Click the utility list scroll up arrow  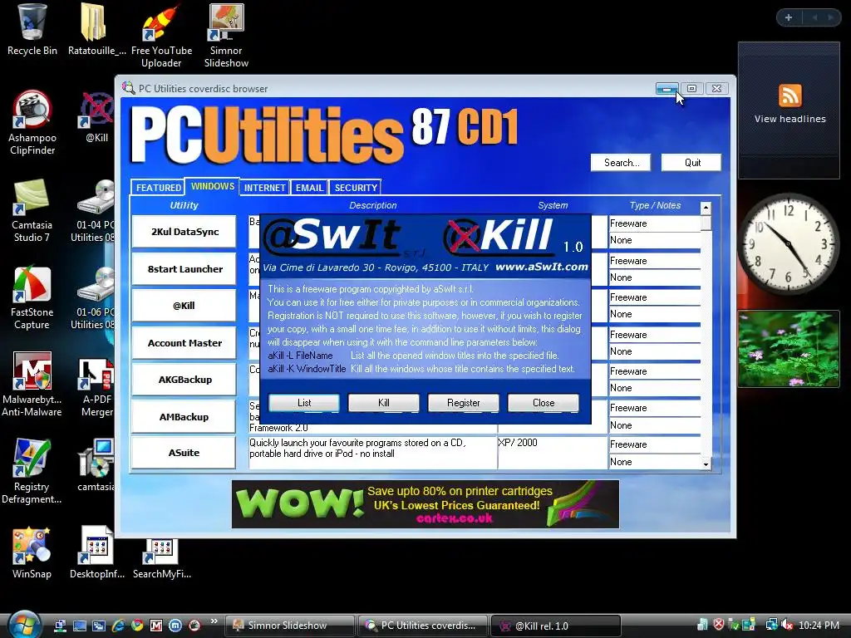coord(706,208)
